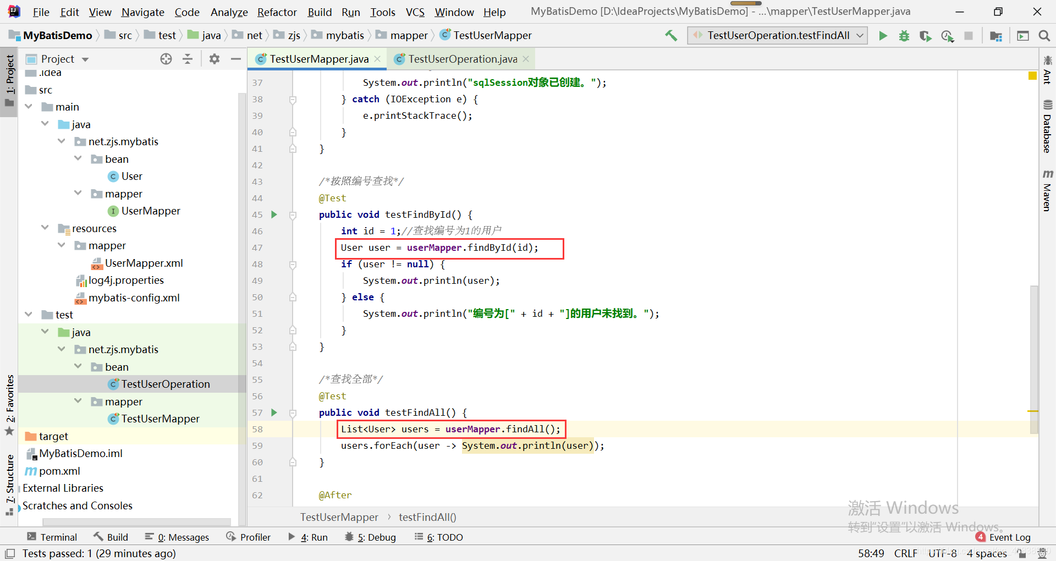Screen dimensions: 1056x561
Task: Fold the testFindById method at line 45
Action: point(293,215)
